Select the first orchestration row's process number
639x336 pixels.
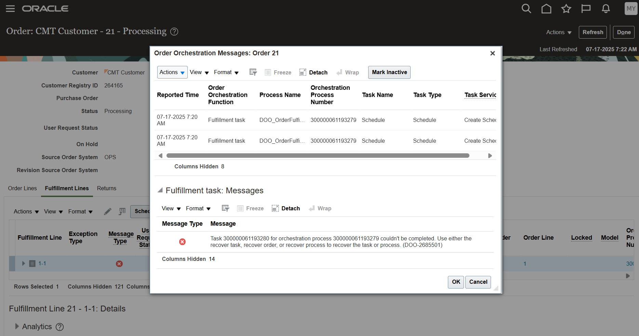click(333, 120)
